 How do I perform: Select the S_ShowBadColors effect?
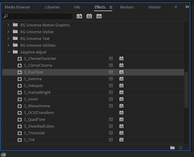[x=39, y=127]
